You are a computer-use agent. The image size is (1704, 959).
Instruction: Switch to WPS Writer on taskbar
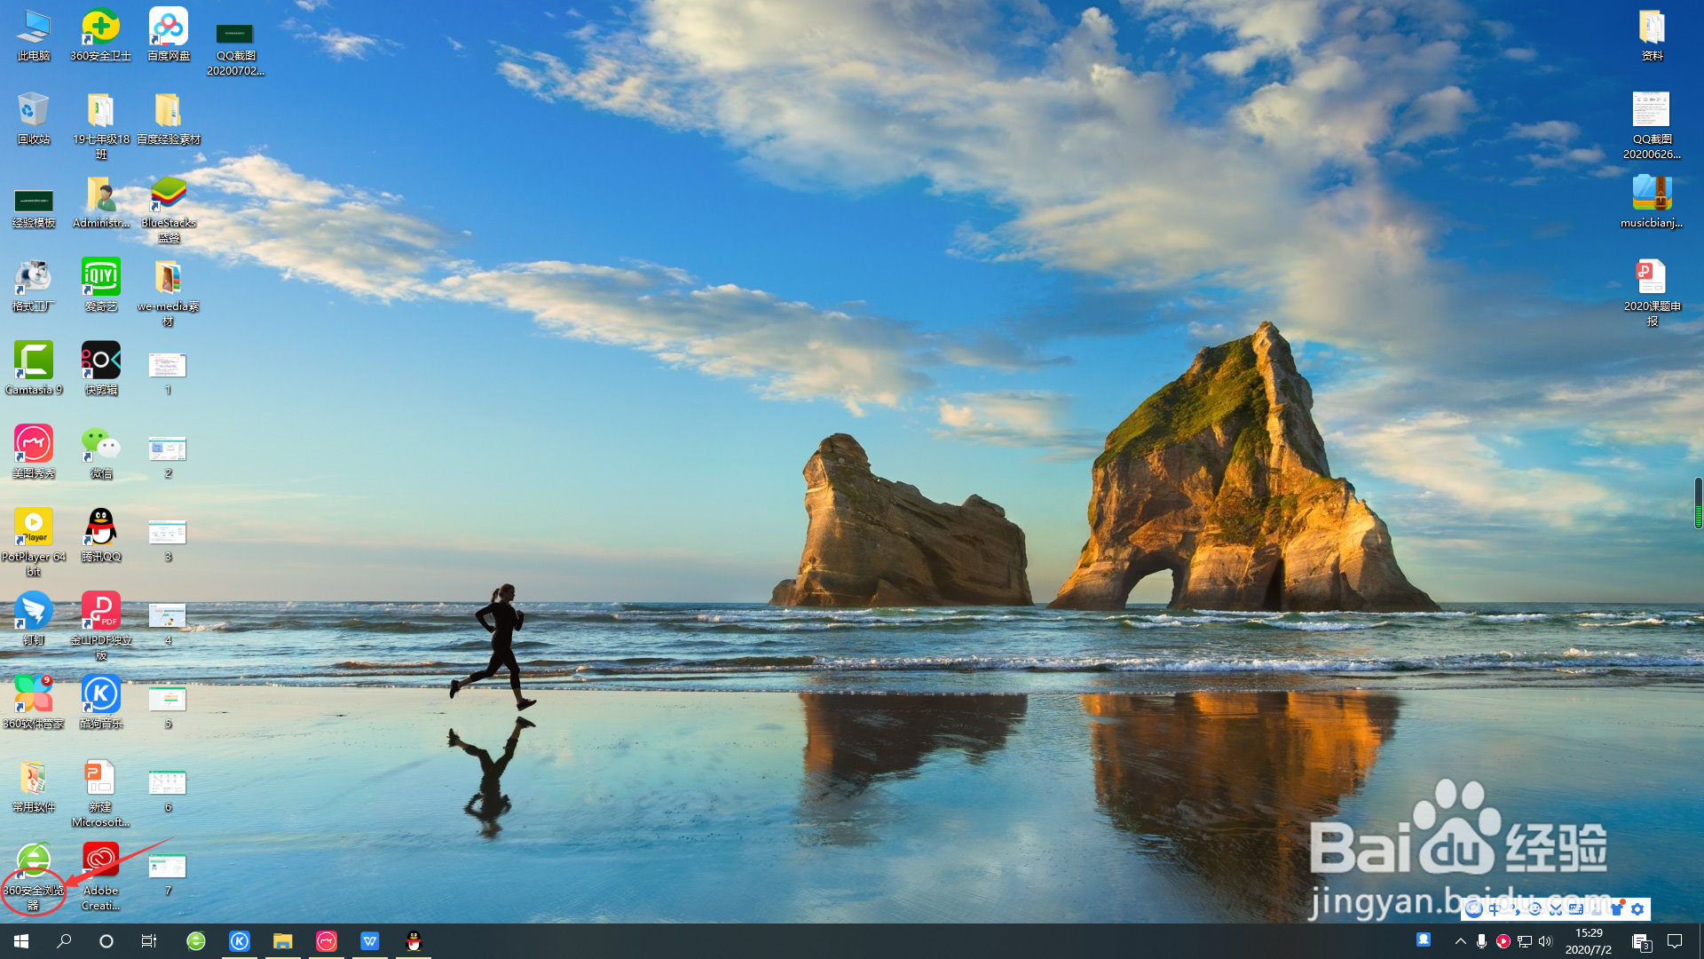coord(370,941)
